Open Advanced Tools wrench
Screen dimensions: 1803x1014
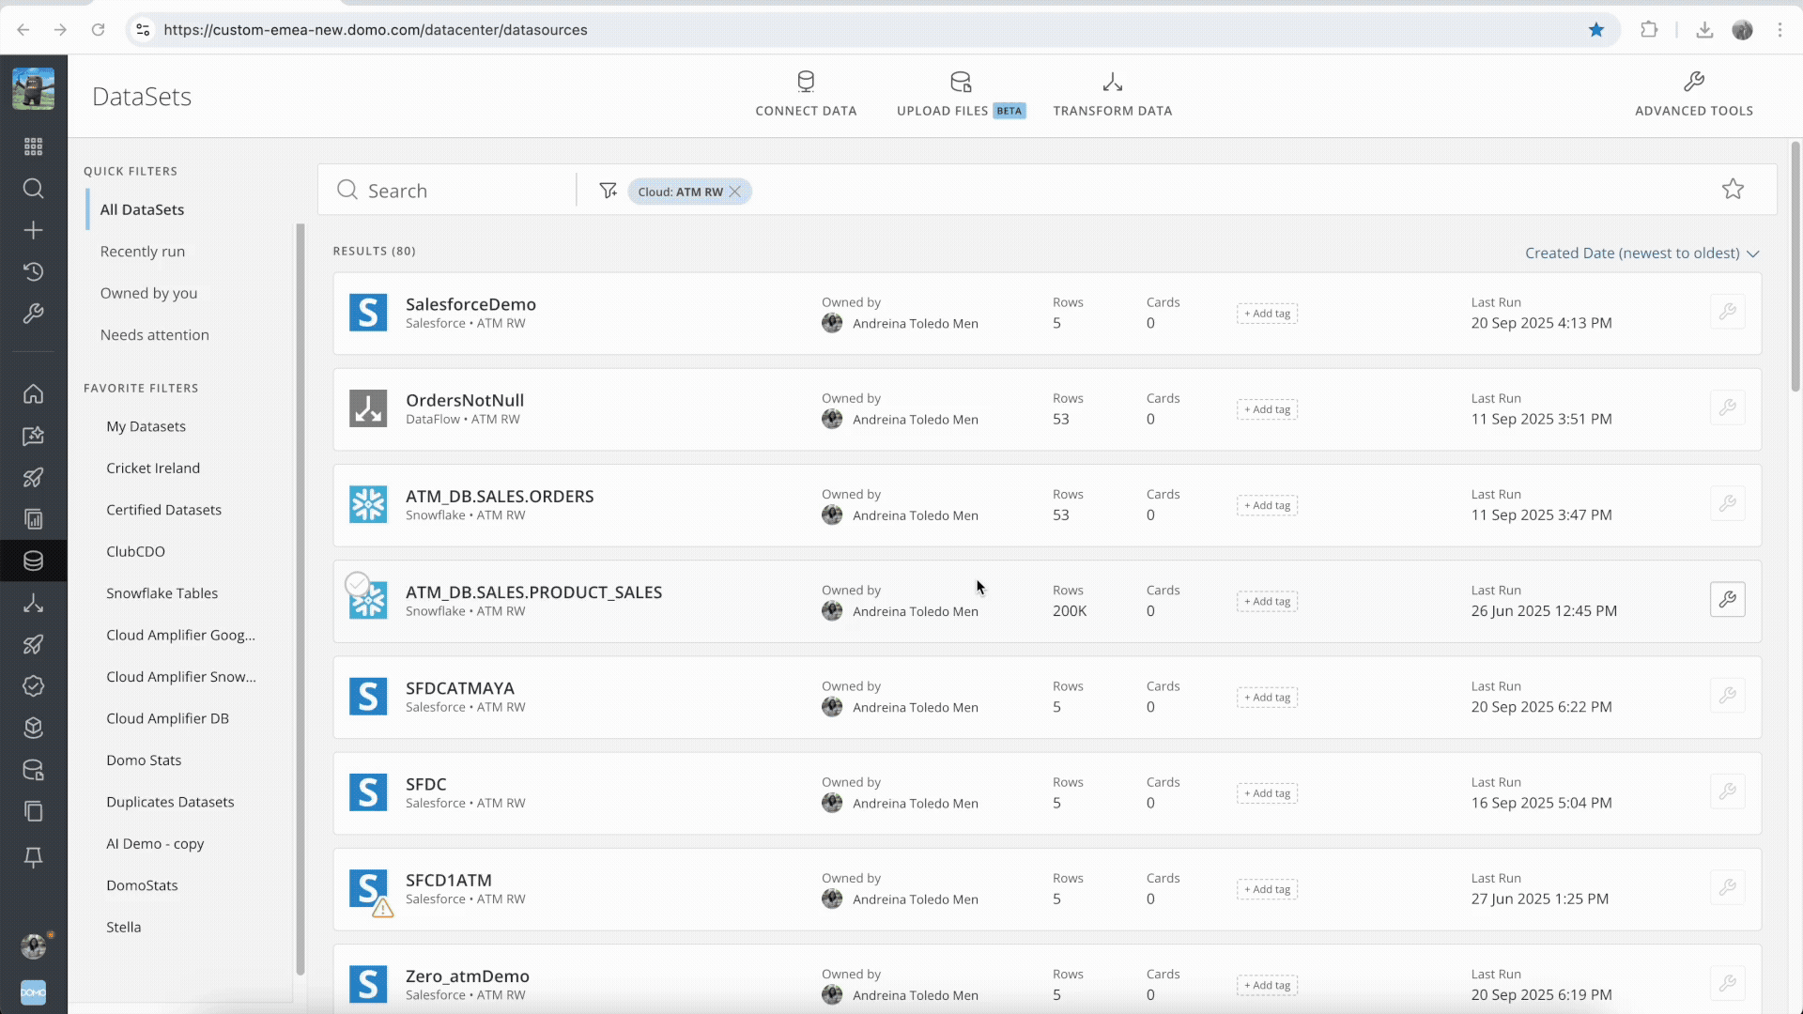click(1693, 95)
